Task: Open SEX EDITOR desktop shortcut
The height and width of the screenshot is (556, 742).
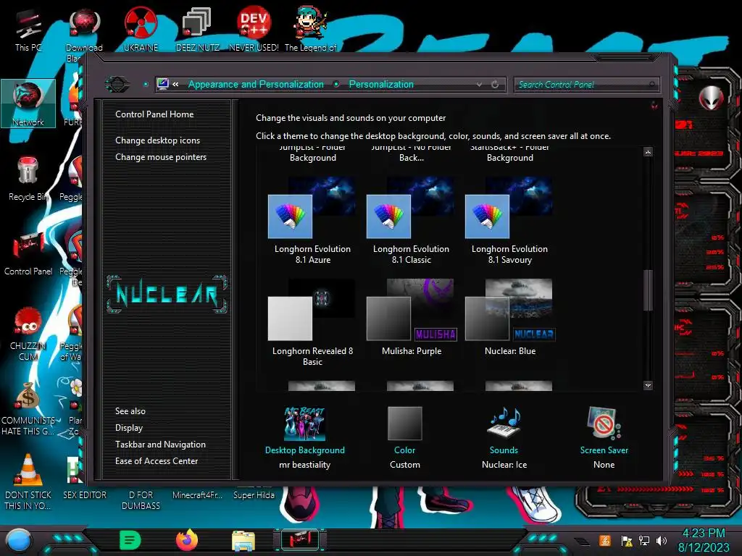Action: (85, 478)
